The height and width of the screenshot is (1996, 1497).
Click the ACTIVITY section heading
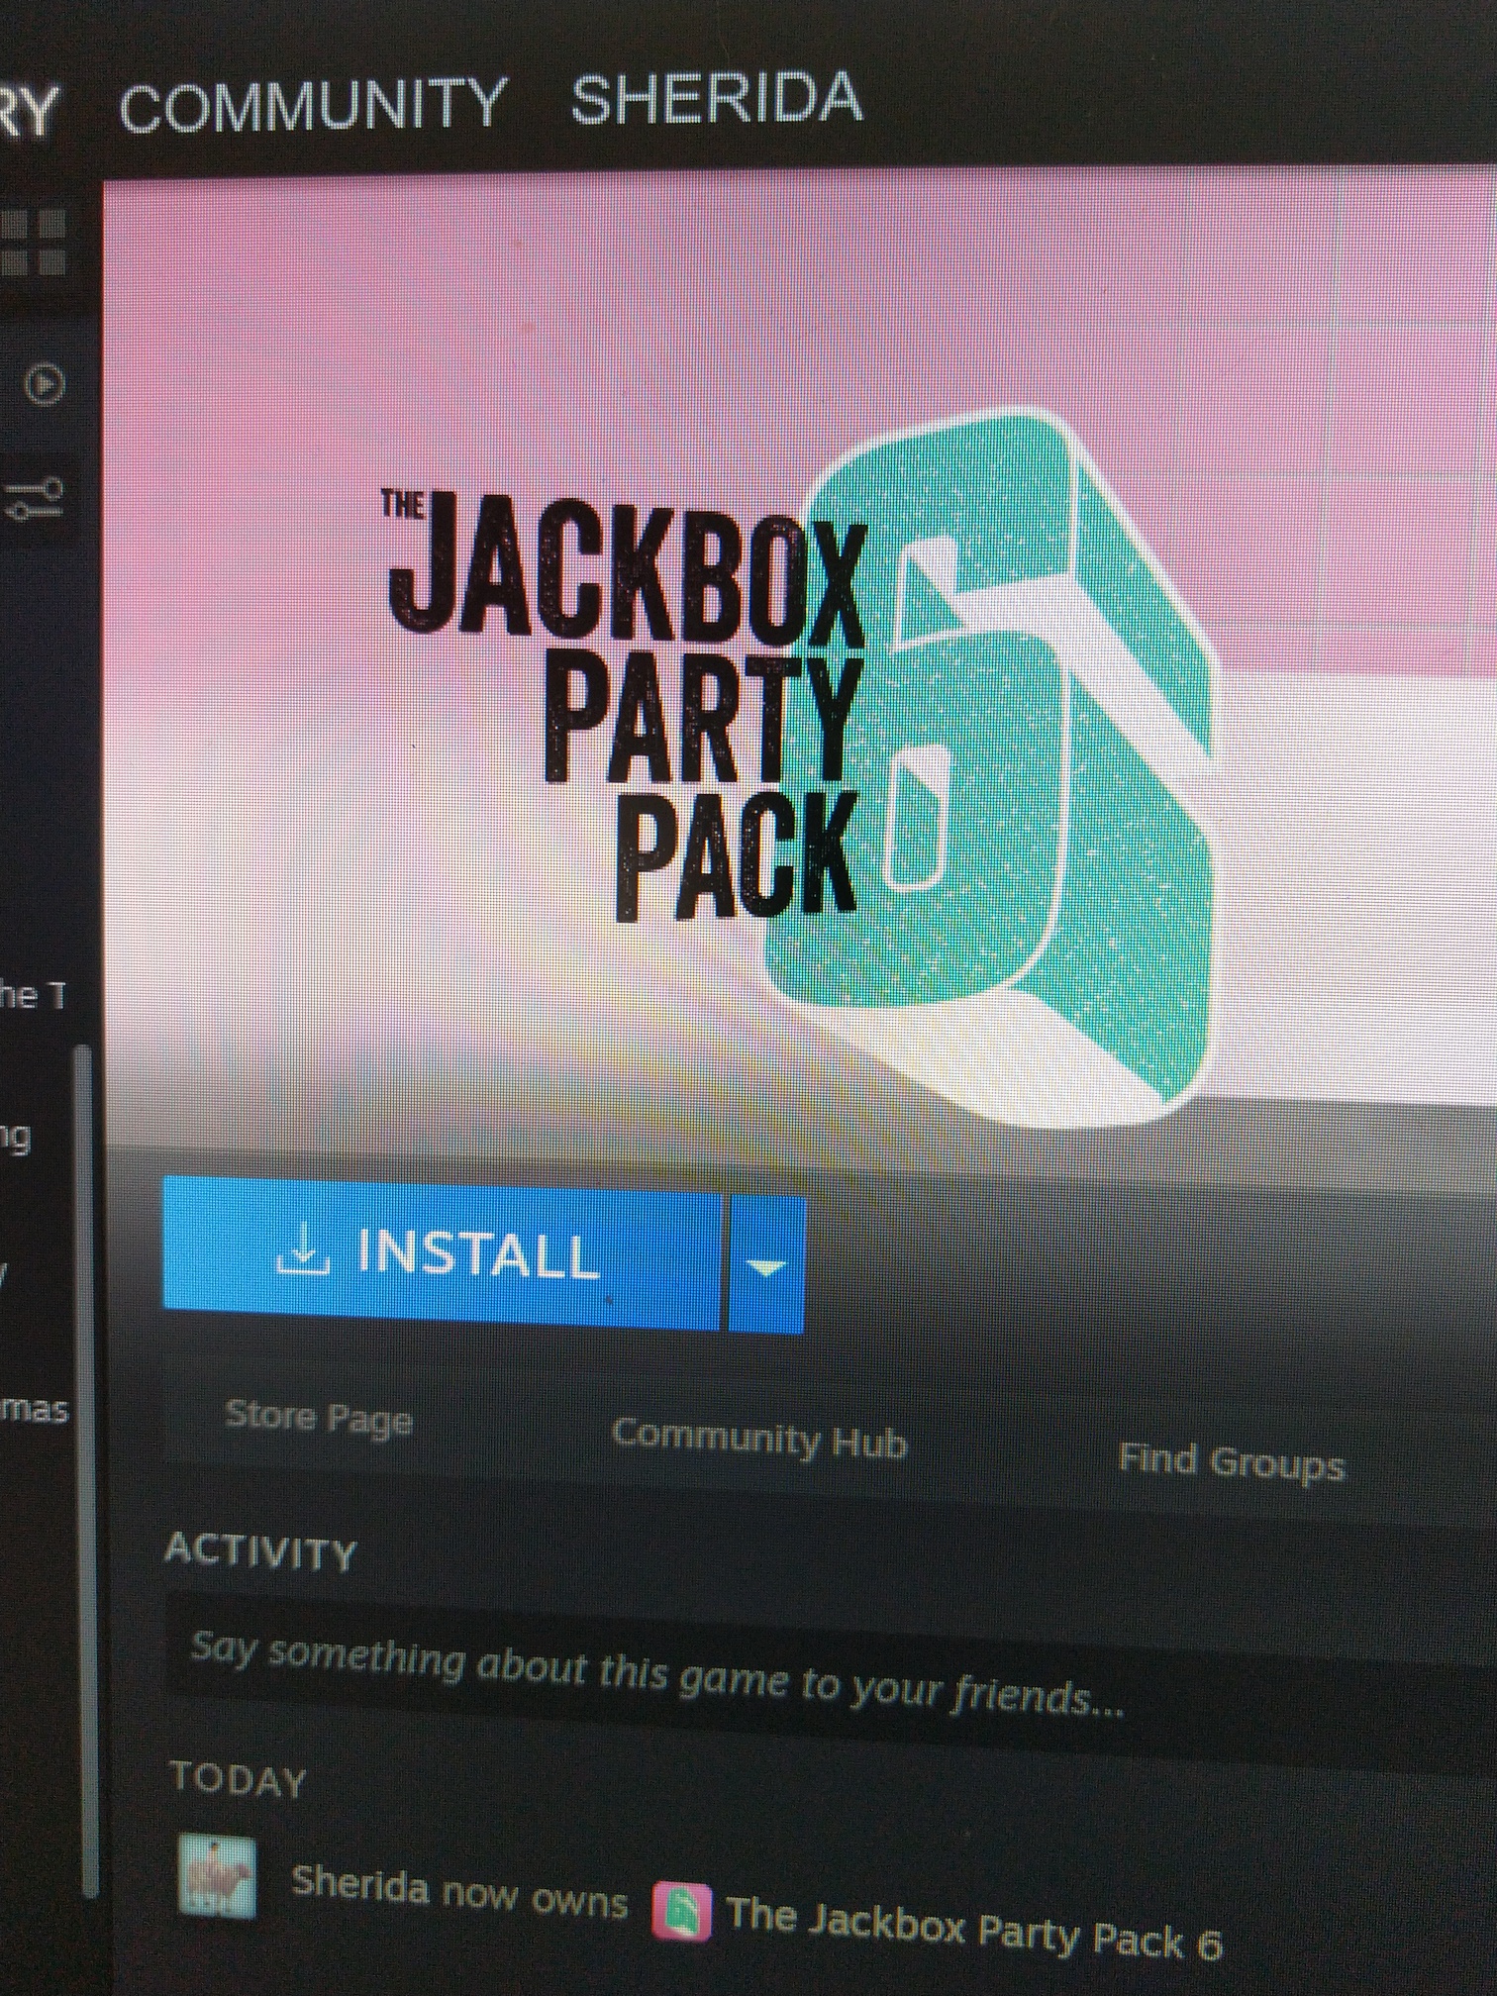point(259,1551)
